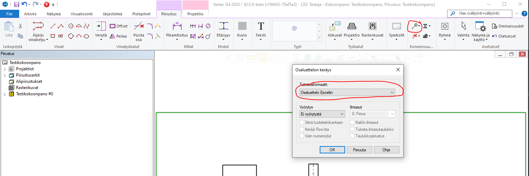
Task: Enable the Kaikki ilmiasut checkbox
Action: click(x=353, y=122)
